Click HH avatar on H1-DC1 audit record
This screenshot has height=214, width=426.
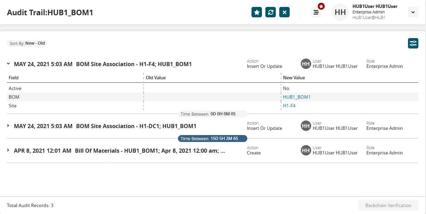(x=306, y=126)
